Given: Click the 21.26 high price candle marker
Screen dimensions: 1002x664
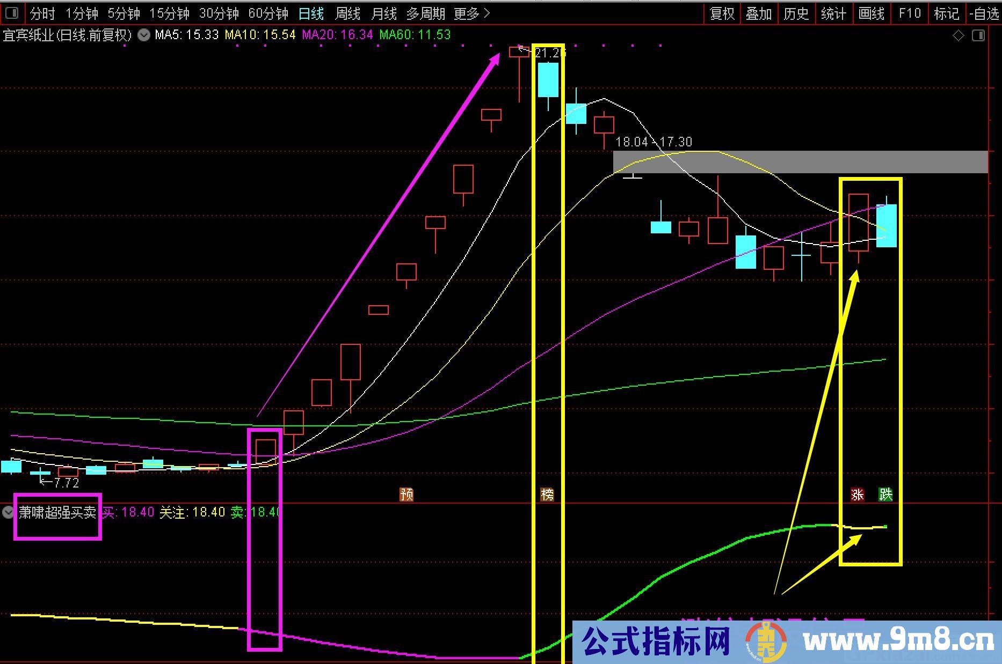Looking at the screenshot, I should coord(549,53).
